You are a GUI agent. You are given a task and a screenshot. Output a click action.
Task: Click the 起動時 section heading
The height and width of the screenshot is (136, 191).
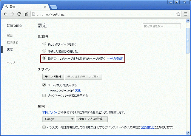43,36
